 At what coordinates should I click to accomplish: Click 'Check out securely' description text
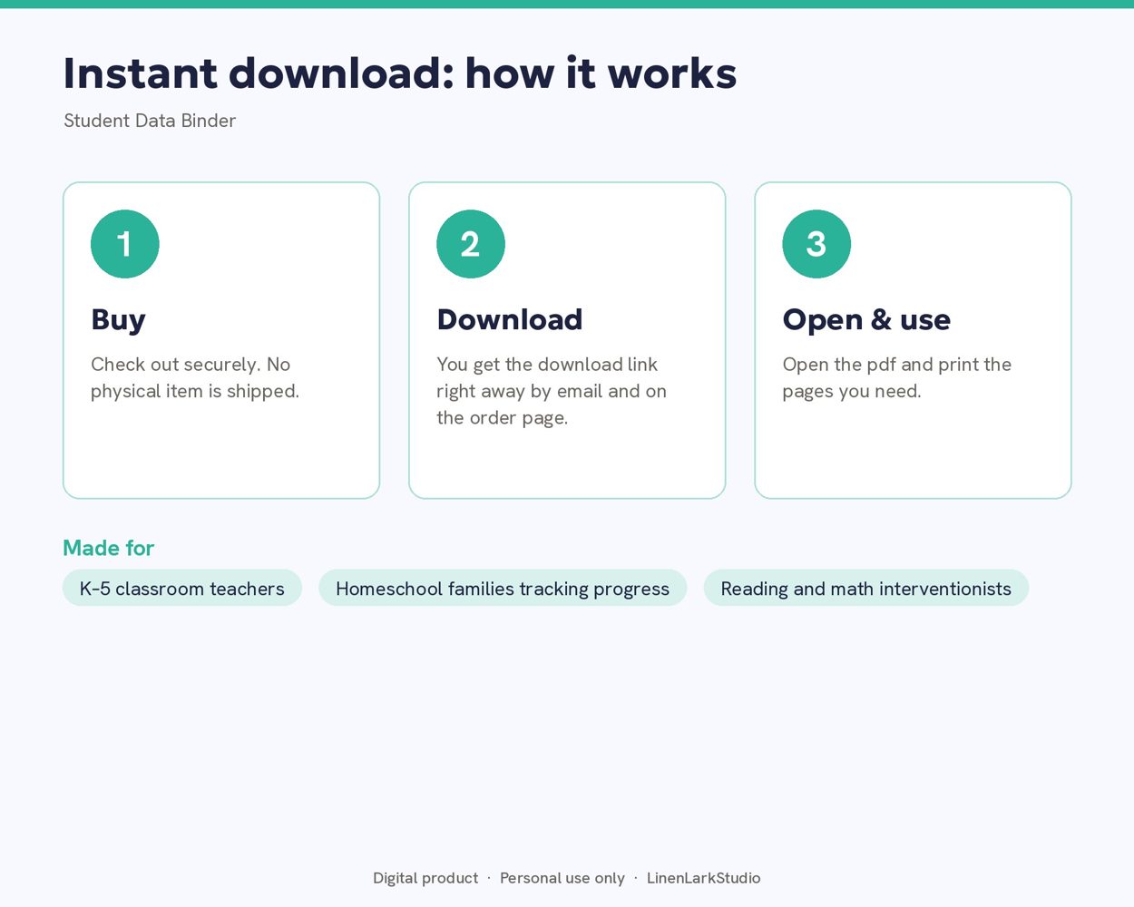pyautogui.click(x=195, y=377)
